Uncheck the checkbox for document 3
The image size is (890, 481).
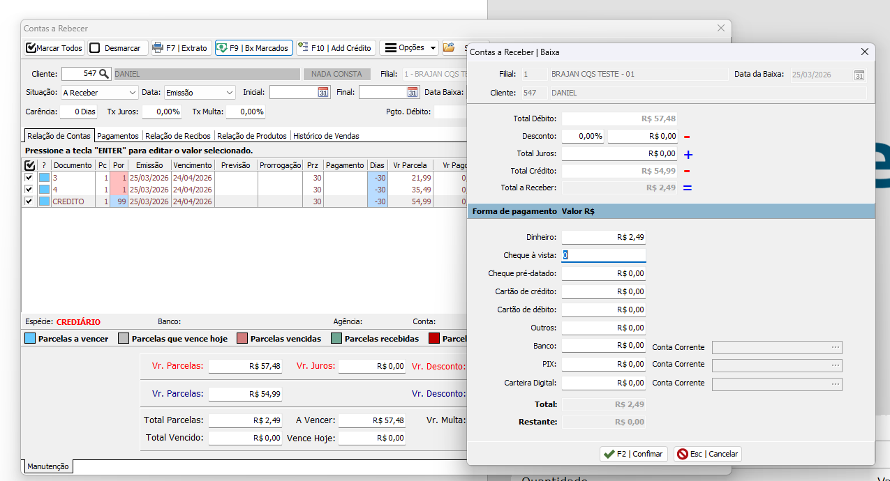pos(29,178)
